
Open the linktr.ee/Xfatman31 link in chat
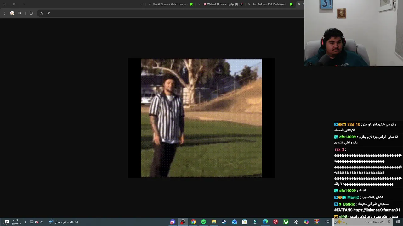pyautogui.click(x=377, y=210)
